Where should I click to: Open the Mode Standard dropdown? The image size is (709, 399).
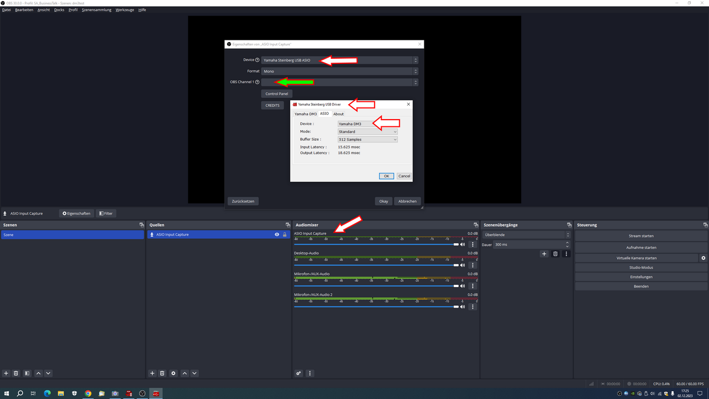(368, 131)
